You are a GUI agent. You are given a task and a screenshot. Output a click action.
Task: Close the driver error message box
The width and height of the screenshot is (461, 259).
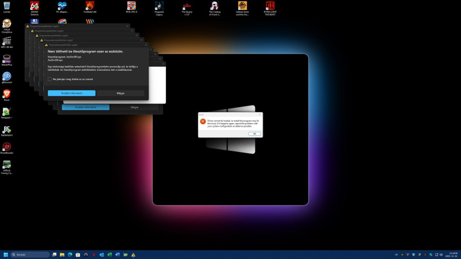[260, 114]
